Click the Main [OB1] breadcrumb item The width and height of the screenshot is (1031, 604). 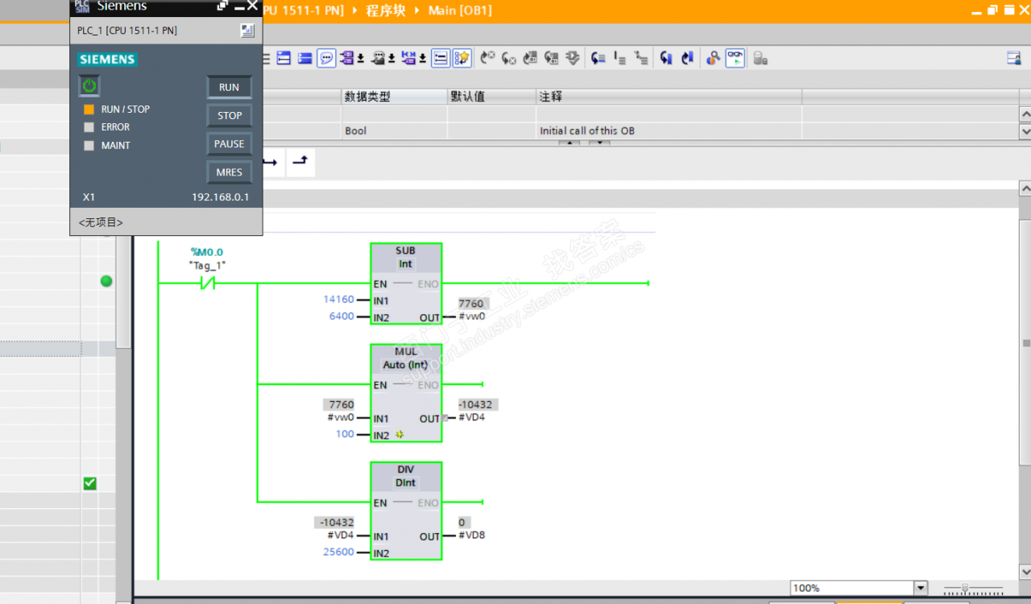pos(460,10)
